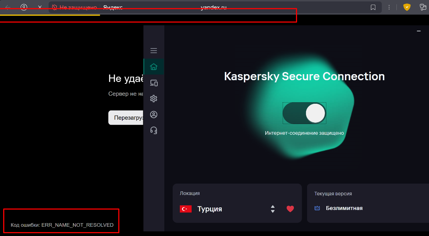Open the devices section in Kaspersky sidebar
This screenshot has height=236, width=429.
[x=154, y=83]
